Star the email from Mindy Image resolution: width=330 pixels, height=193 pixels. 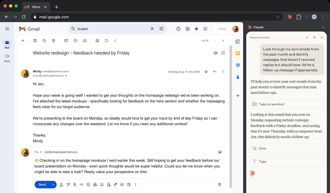coord(206,72)
